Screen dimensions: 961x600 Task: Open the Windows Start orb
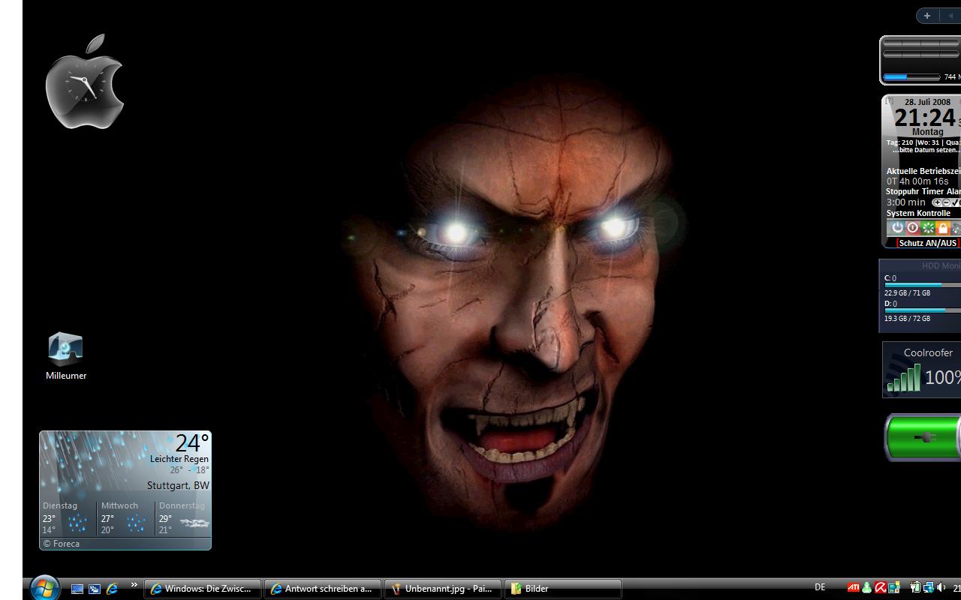pos(44,588)
